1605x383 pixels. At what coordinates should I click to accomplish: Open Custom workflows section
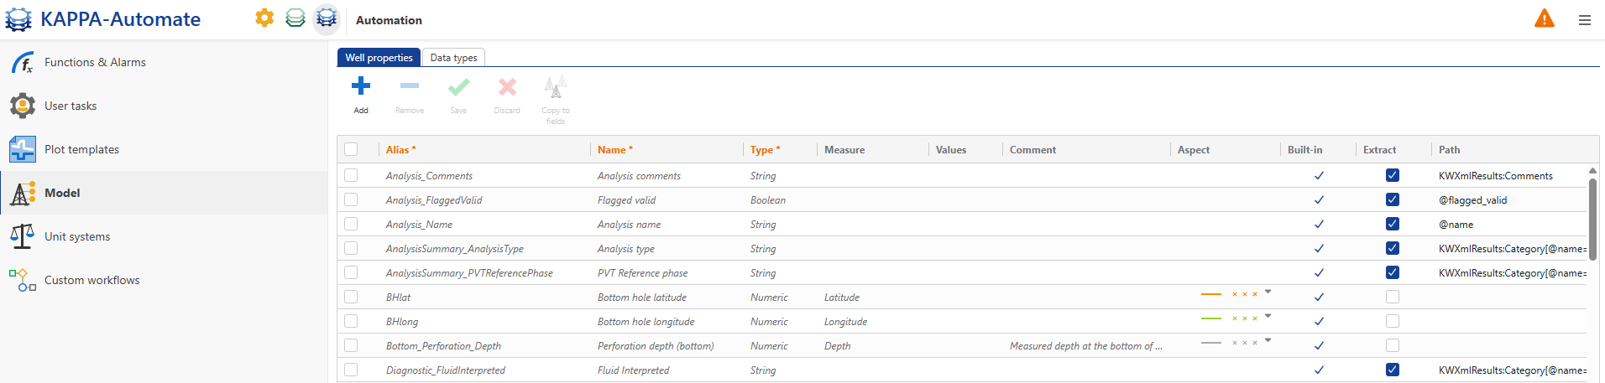pyautogui.click(x=91, y=280)
